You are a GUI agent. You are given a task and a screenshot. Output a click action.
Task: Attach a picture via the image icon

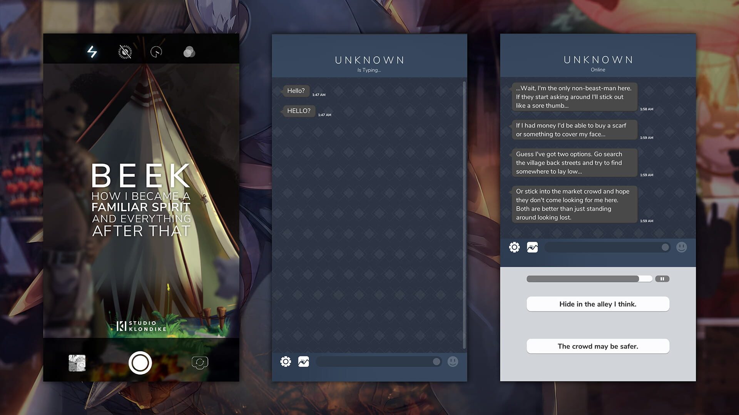304,361
